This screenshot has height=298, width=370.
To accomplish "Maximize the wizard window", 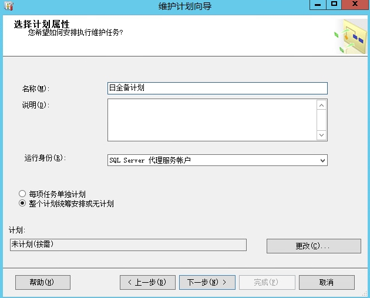I will pos(334,5).
